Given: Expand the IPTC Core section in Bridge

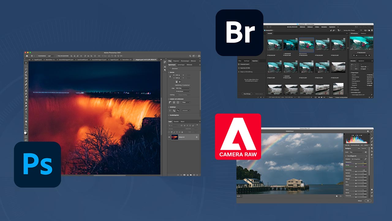Looking at the screenshot, I should point(351,87).
